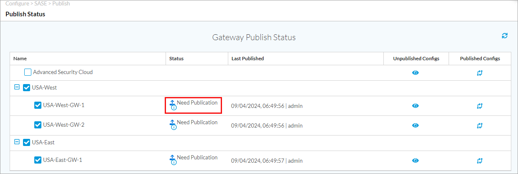This screenshot has height=174, width=518.
Task: Open published configs for USA-West-GW-2
Action: point(480,125)
